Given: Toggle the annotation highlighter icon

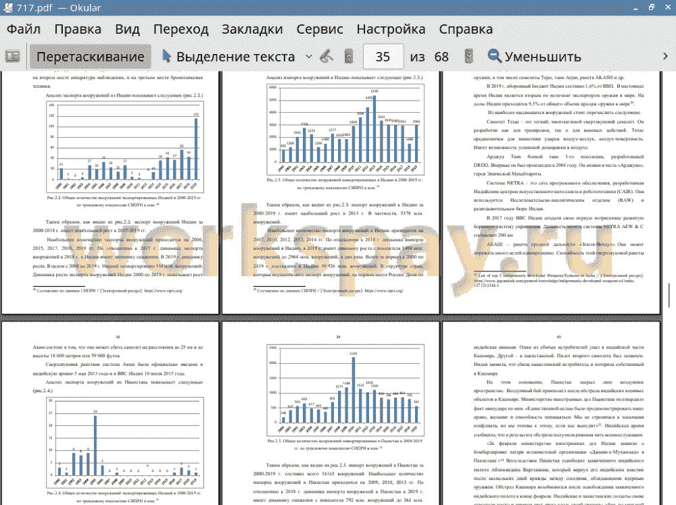Looking at the screenshot, I should click(x=327, y=57).
